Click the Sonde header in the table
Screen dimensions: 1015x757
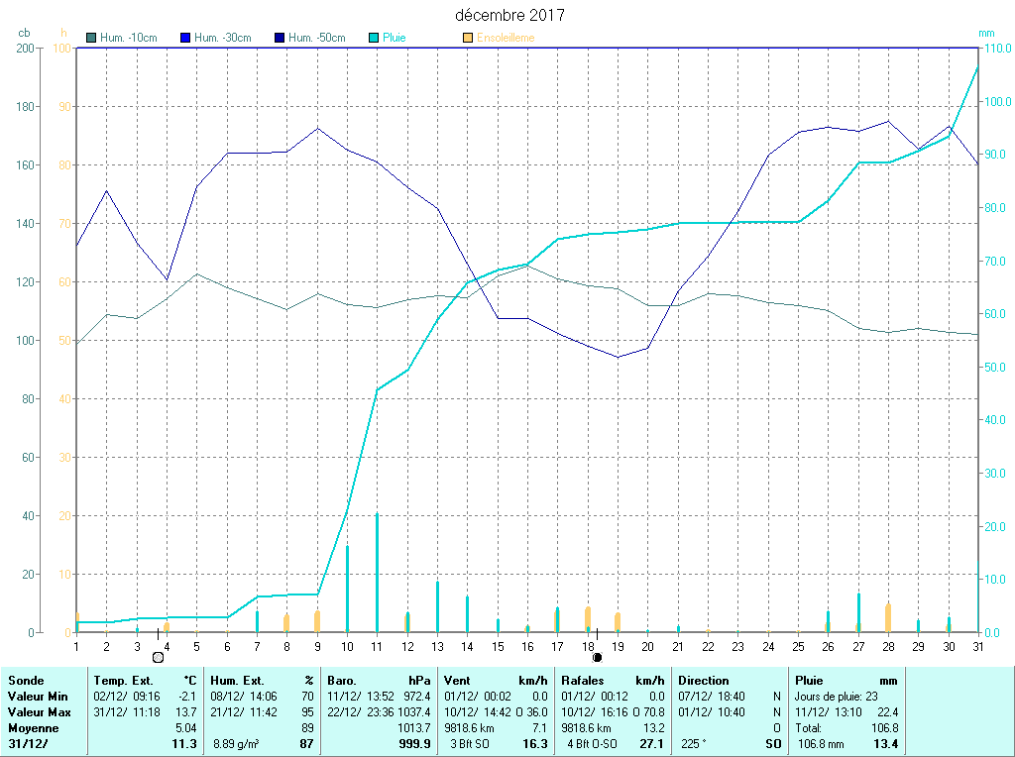24,681
